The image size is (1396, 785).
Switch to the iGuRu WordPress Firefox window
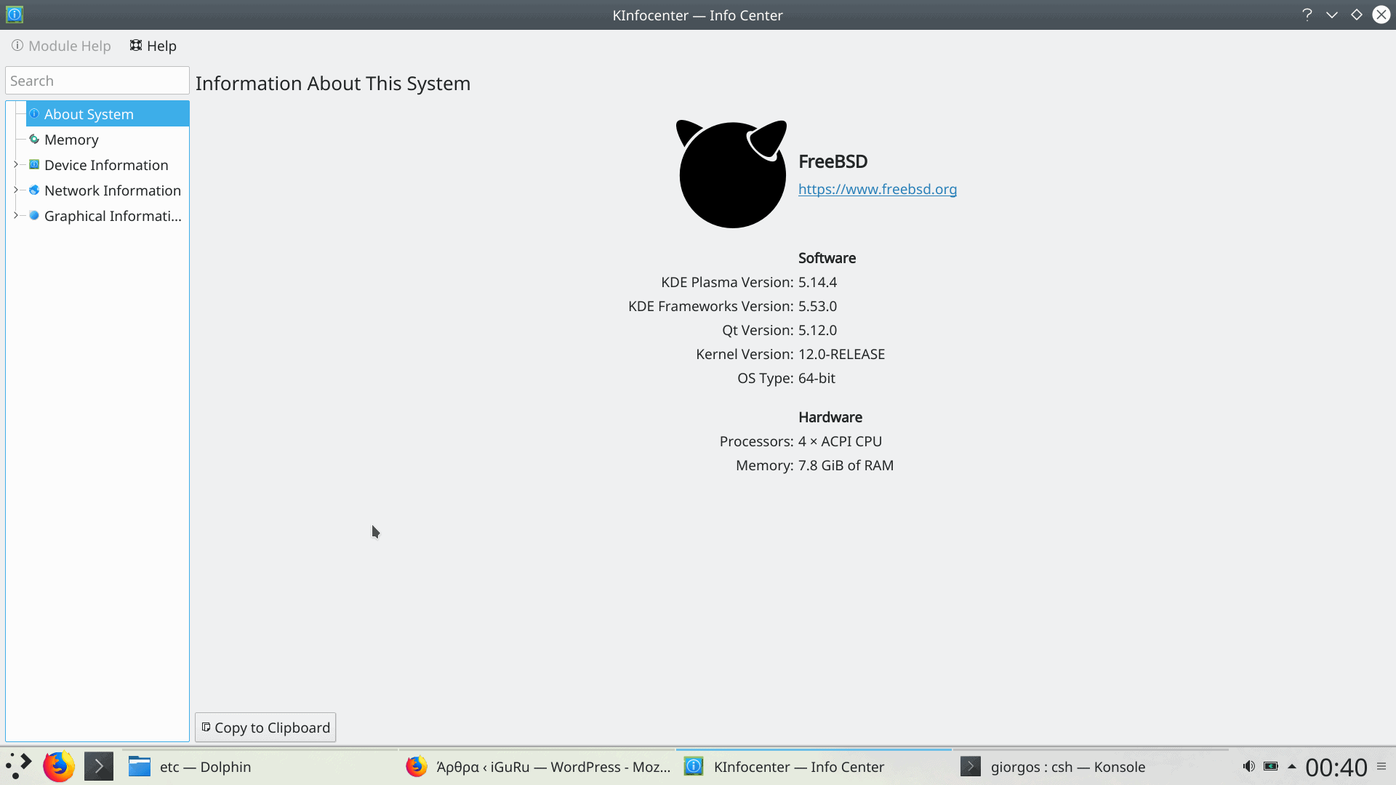coord(537,767)
